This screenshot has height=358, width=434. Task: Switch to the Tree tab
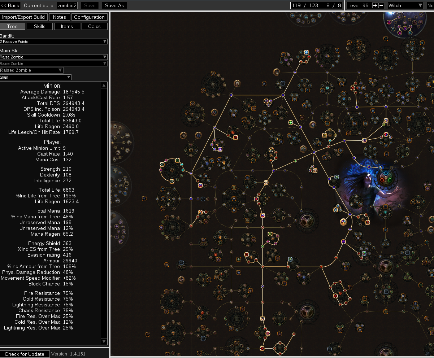pyautogui.click(x=12, y=26)
